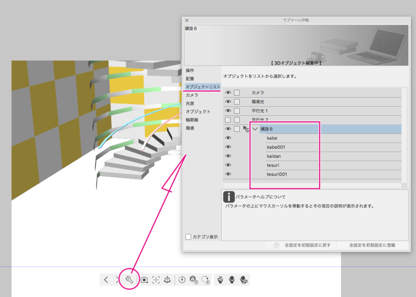Screen dimensions: 416x297
Task: Open the 輪郭線 settings category
Action: [x=192, y=120]
